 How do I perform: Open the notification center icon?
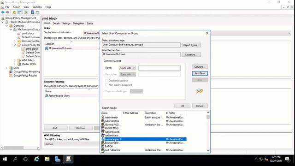288,159
